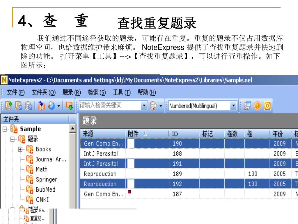Sort by the 年份 column header
Image resolution: width=298 pixels, height=224 pixels.
(280, 134)
